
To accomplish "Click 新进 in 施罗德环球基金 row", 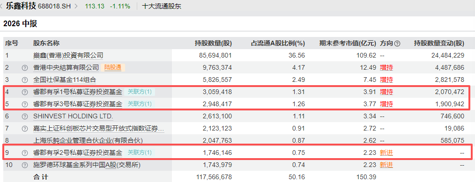I will coord(386,165).
